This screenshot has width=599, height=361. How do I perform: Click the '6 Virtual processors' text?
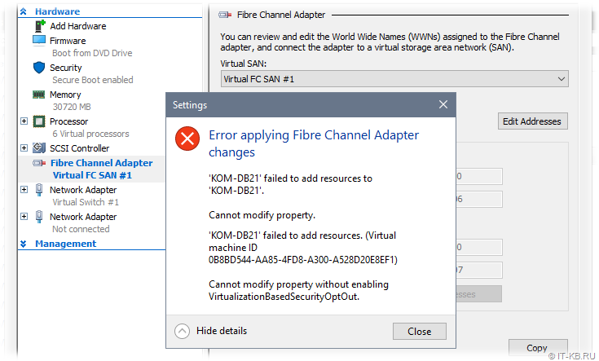pos(90,134)
